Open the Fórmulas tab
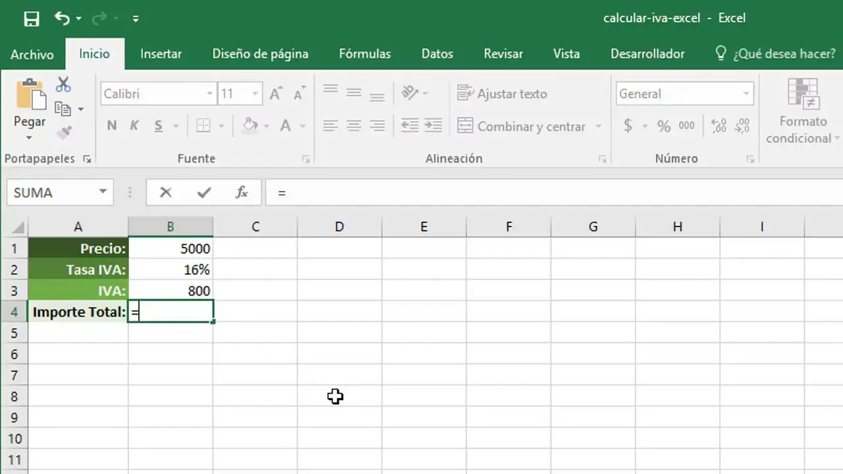843x474 pixels. (x=365, y=54)
